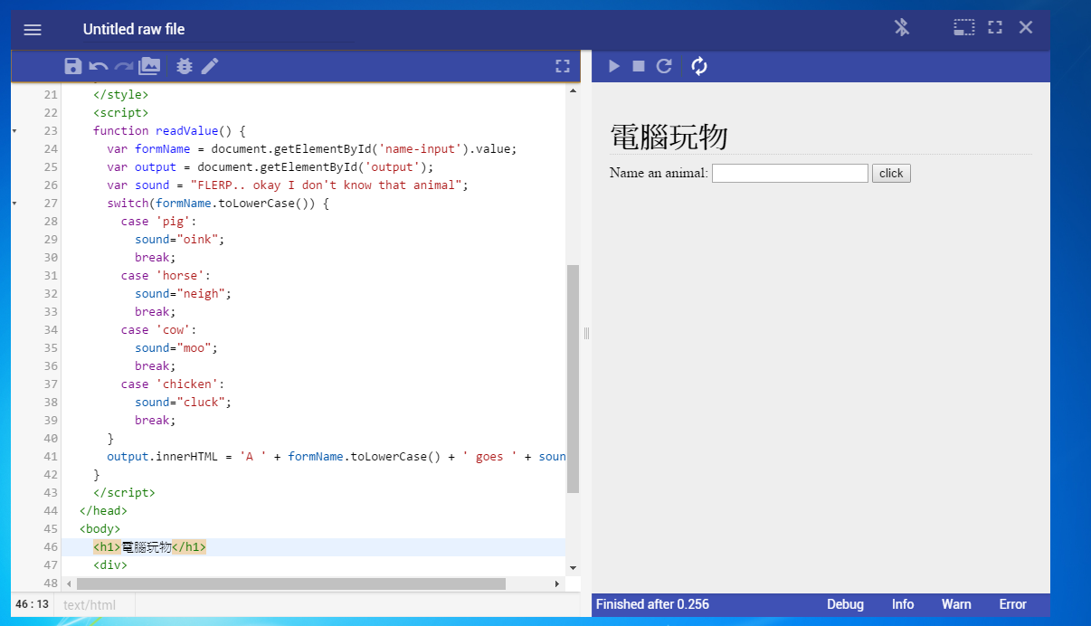
Task: Save the untitled raw file
Action: click(72, 65)
